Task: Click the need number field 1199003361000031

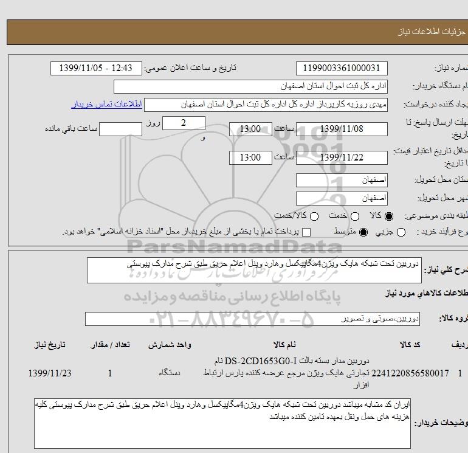Action: [x=342, y=68]
